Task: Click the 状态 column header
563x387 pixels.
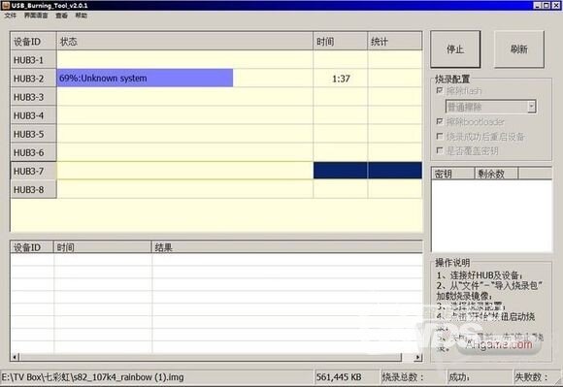Action: (x=184, y=42)
